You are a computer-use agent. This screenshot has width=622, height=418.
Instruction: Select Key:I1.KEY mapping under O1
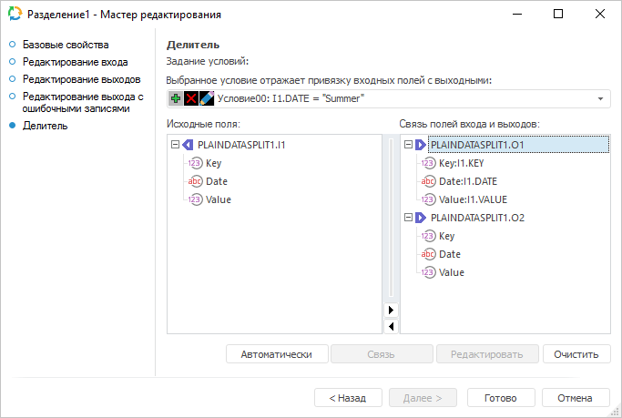461,163
